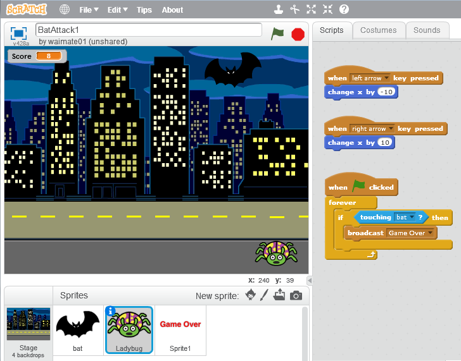The image size is (461, 361).
Task: Take new sprite photo with camera
Action: [296, 295]
